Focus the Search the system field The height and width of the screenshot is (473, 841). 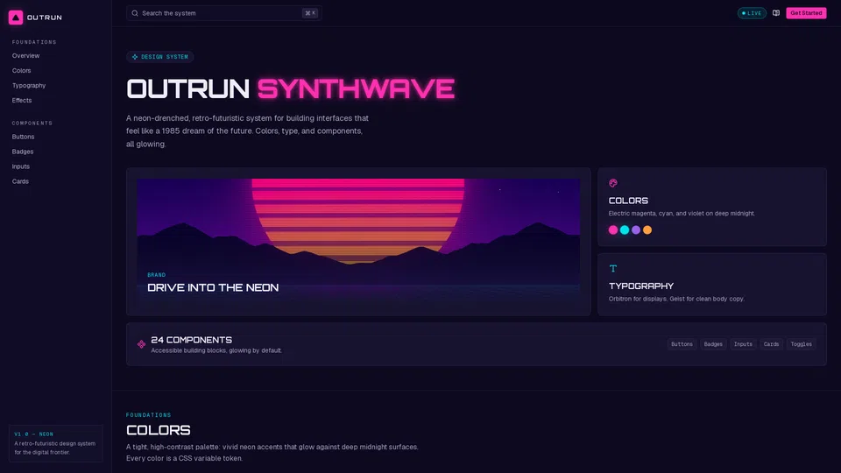tap(224, 13)
